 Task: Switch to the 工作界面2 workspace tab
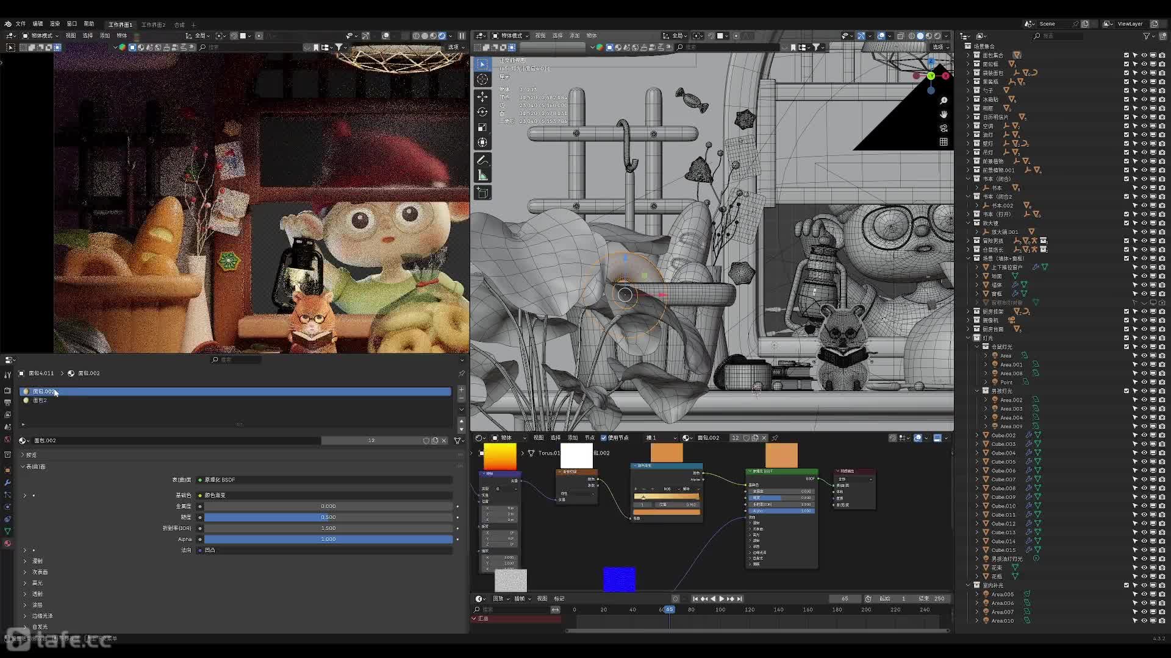pos(153,25)
